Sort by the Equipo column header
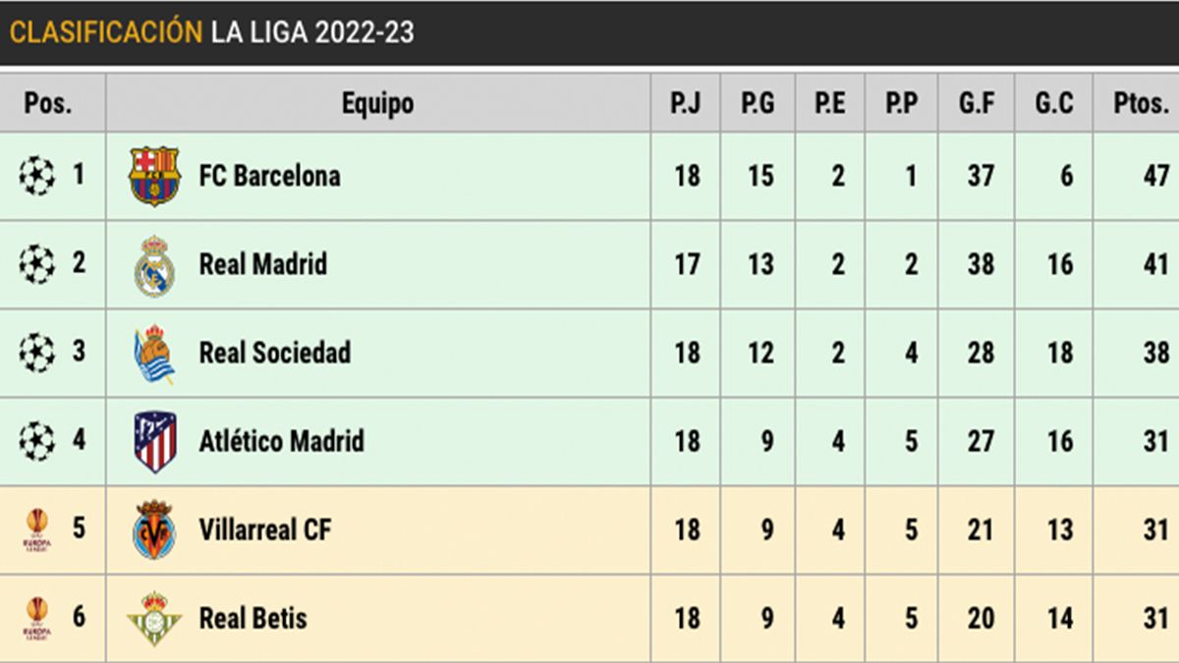This screenshot has height=663, width=1179. pyautogui.click(x=377, y=103)
